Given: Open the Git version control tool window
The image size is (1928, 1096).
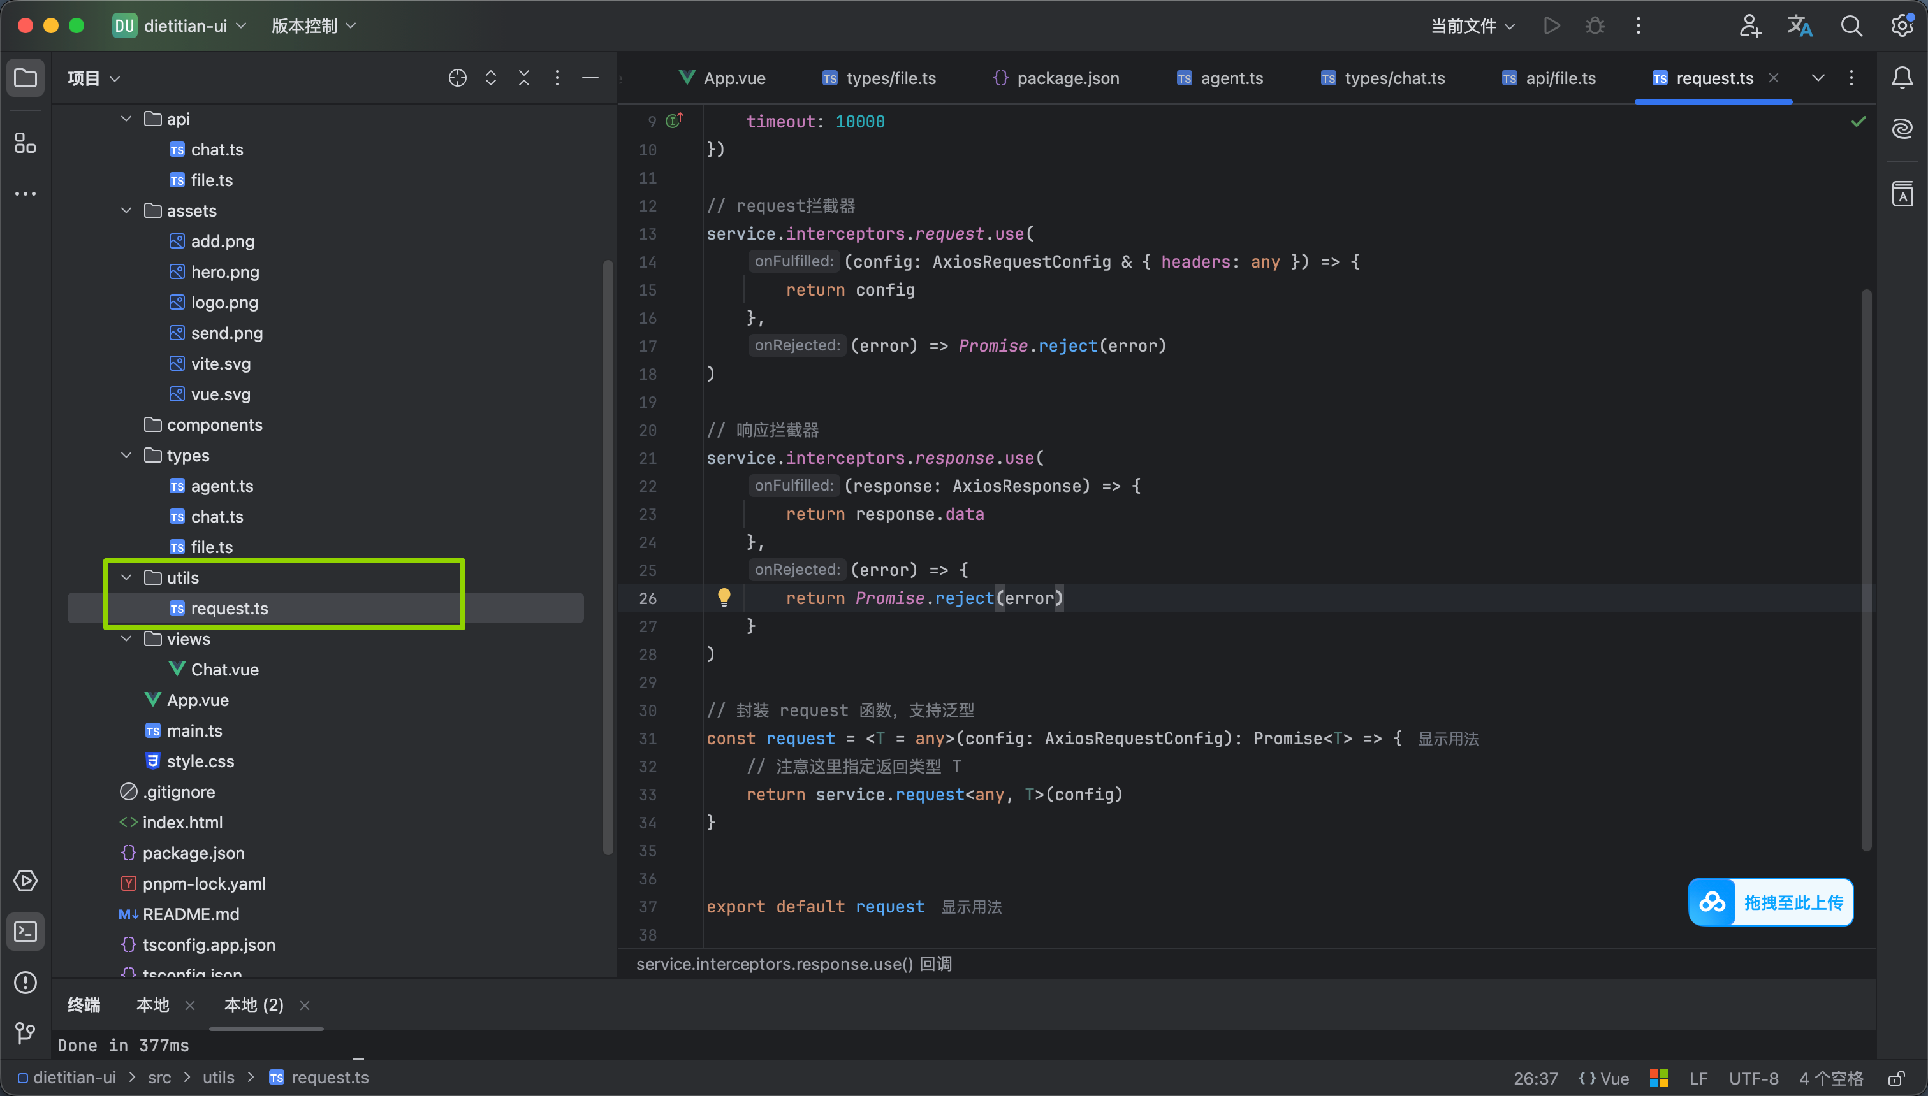Looking at the screenshot, I should pyautogui.click(x=26, y=1033).
